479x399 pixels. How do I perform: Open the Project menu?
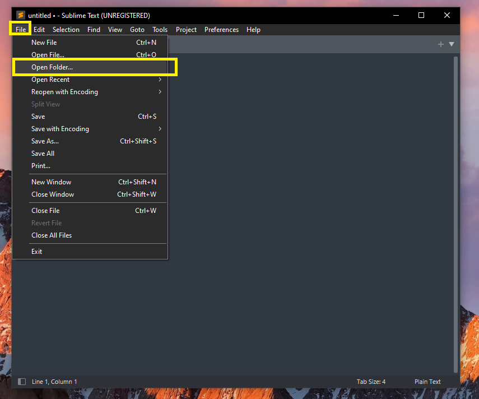click(x=186, y=30)
